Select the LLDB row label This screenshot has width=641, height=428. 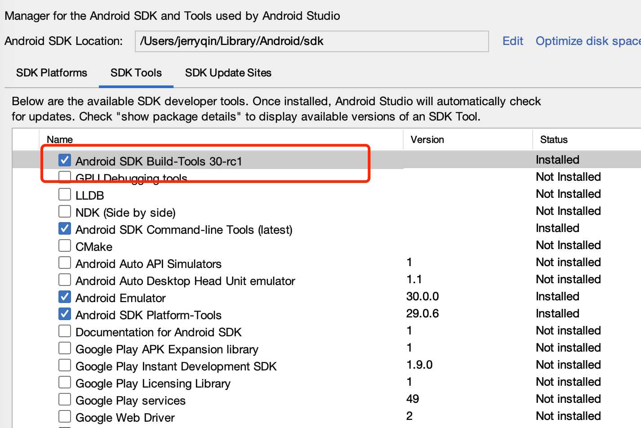(x=90, y=196)
